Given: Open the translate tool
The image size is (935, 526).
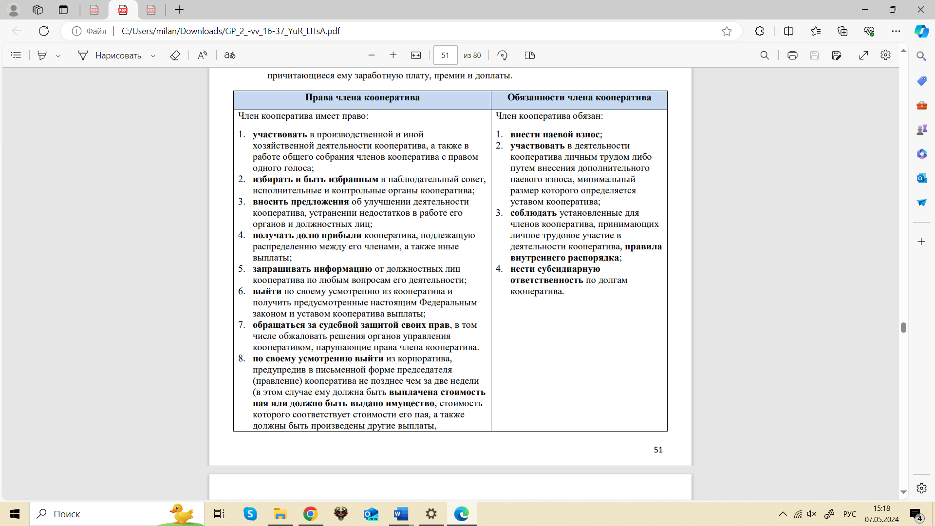Looking at the screenshot, I should click(x=230, y=55).
